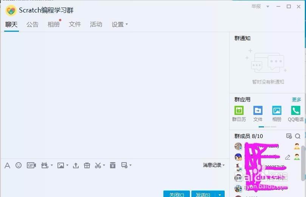This screenshot has height=197, width=306.
Task: Open the 相册 tab
Action: pos(54,25)
